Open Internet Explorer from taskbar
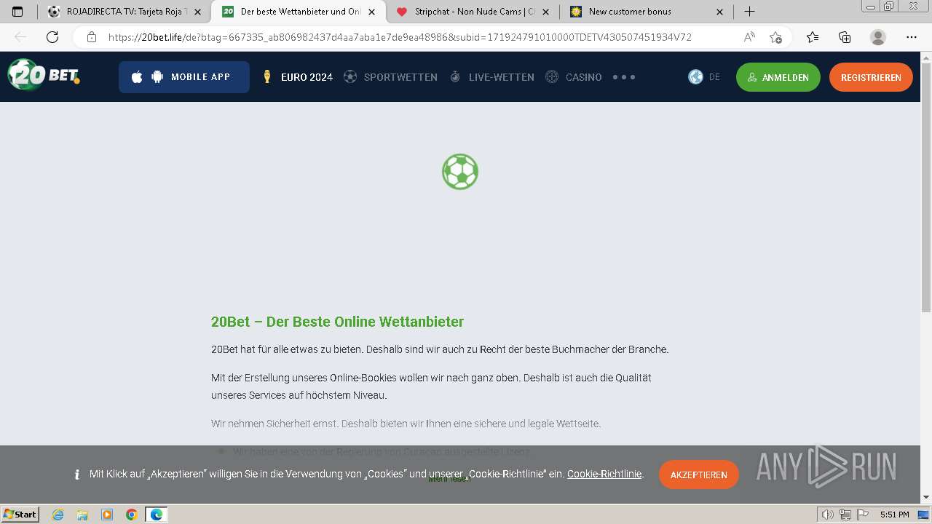 pyautogui.click(x=58, y=515)
